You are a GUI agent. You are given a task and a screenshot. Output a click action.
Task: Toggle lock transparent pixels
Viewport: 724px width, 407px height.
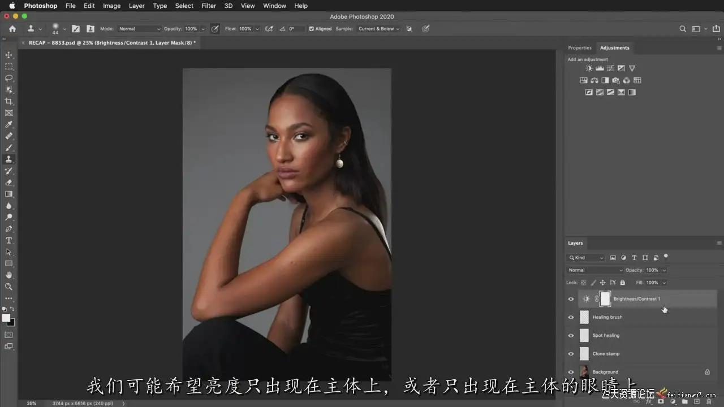tap(584, 283)
